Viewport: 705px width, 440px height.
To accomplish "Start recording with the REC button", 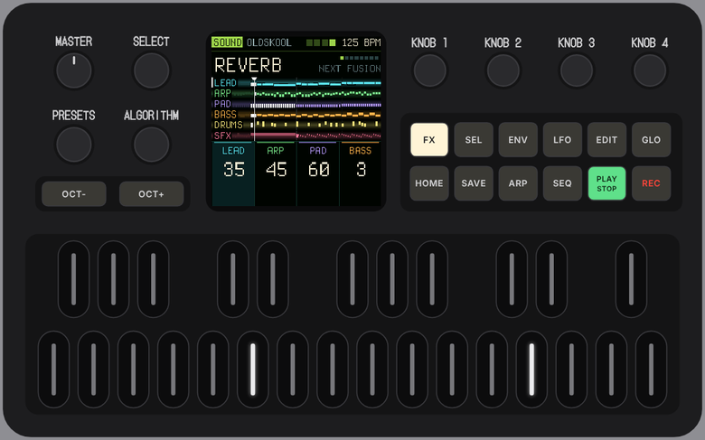I will (x=651, y=183).
